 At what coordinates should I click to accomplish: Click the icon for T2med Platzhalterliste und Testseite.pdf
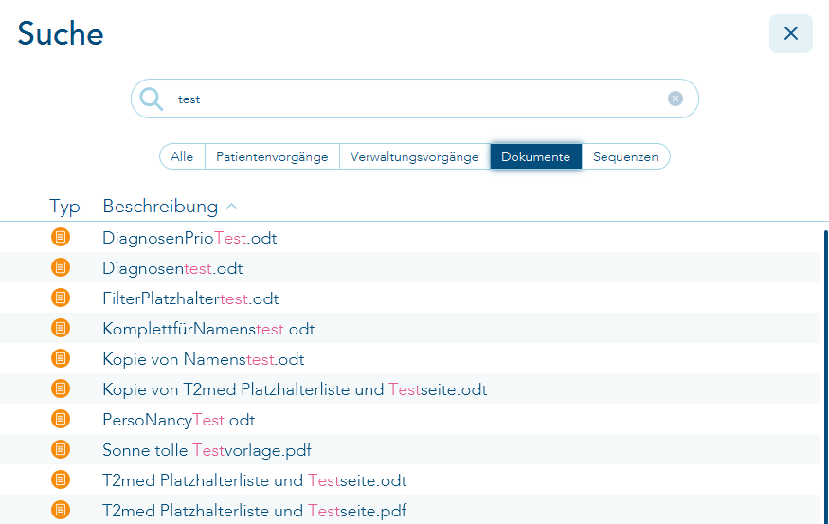pos(61,510)
